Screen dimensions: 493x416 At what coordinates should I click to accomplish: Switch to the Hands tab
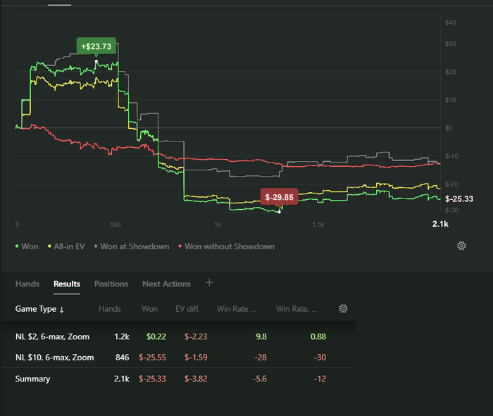click(x=27, y=284)
